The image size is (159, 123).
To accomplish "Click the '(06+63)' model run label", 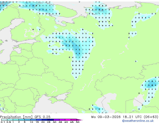I will pos(151,117).
